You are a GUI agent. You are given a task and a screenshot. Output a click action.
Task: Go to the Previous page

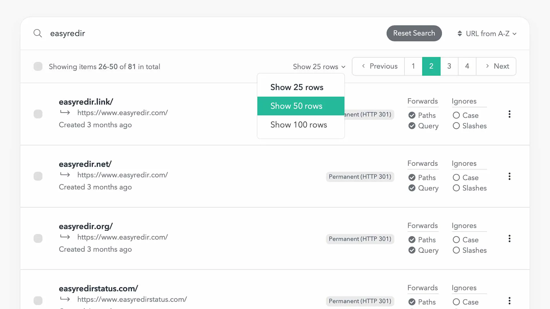pos(378,66)
